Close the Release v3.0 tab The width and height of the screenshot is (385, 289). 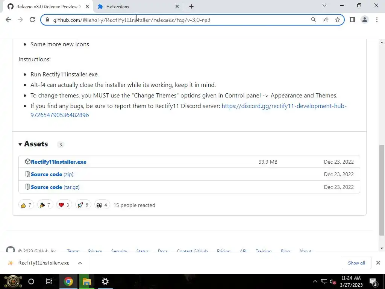pos(87,7)
